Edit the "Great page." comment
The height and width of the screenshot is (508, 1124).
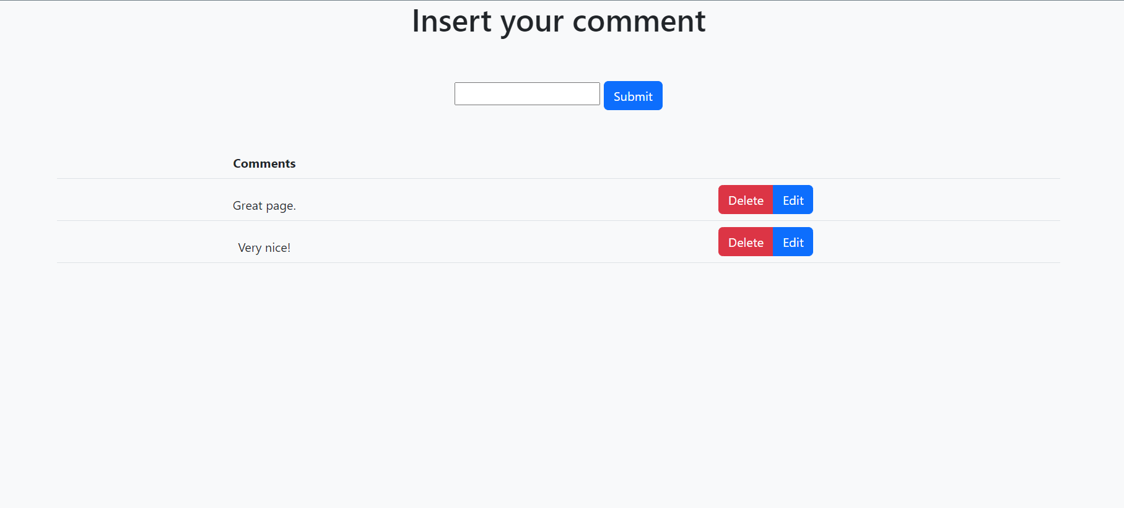click(x=793, y=200)
